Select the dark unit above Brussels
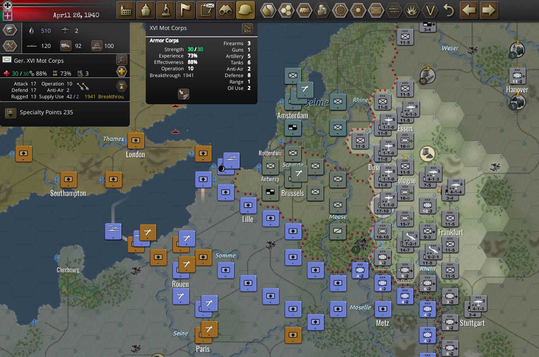This screenshot has width=539, height=357. pyautogui.click(x=298, y=174)
